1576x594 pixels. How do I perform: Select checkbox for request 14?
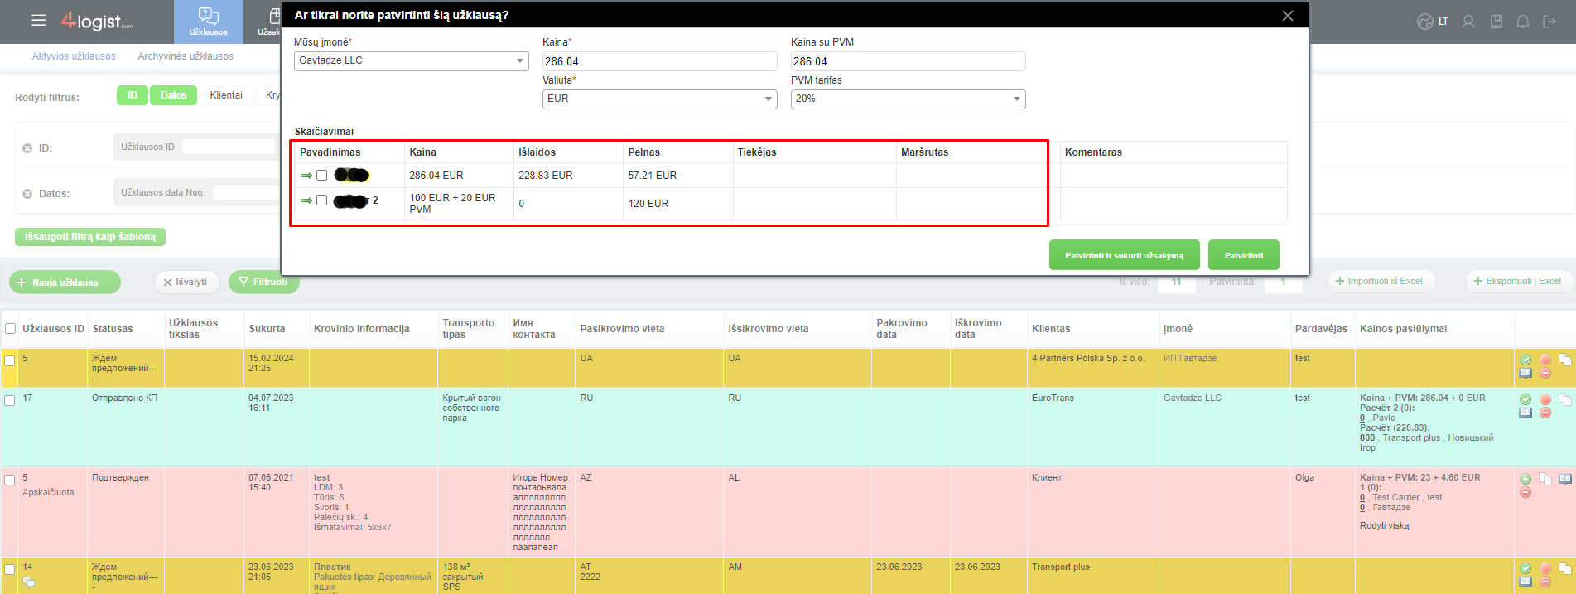tap(10, 569)
